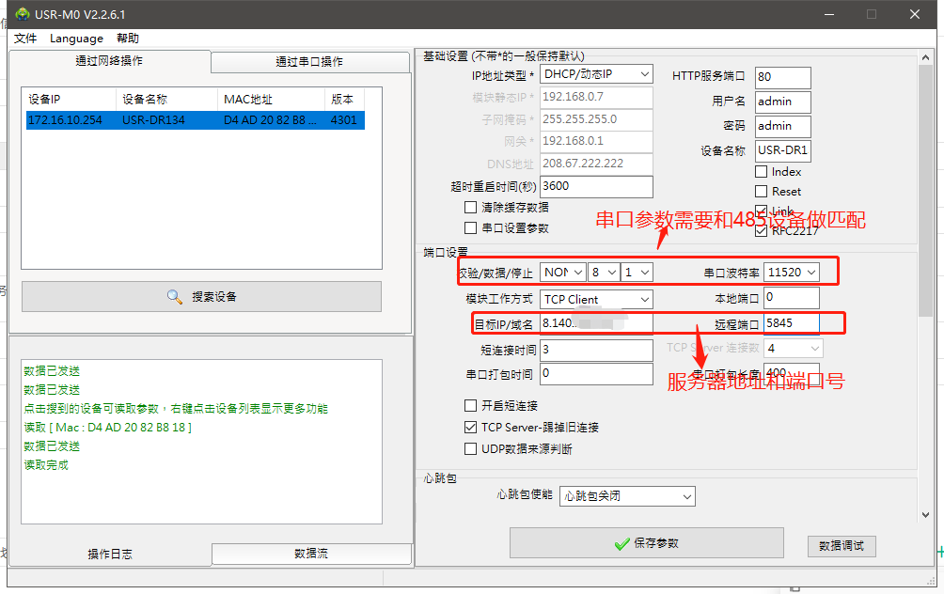Toggle the RFC2217 checkbox

pyautogui.click(x=761, y=230)
